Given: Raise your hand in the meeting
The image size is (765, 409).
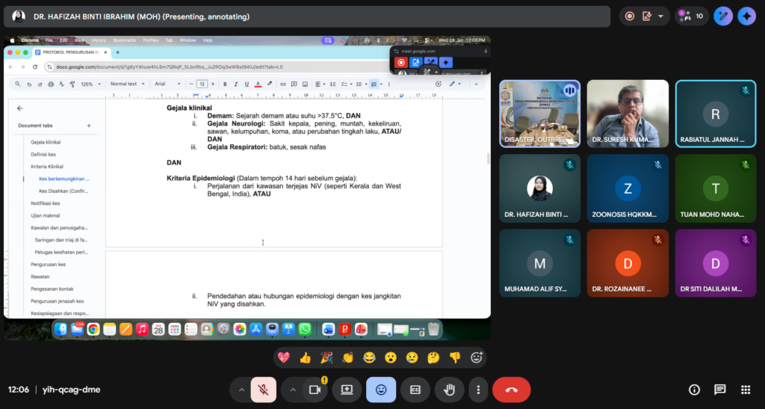Looking at the screenshot, I should pos(449,390).
